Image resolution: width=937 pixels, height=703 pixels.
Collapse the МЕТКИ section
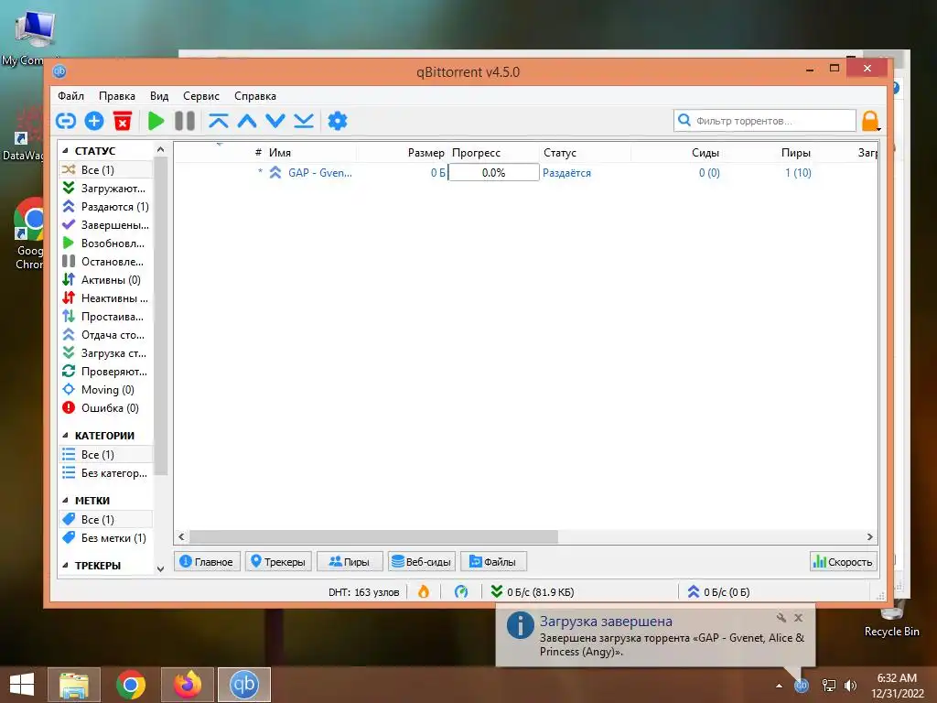[65, 501]
